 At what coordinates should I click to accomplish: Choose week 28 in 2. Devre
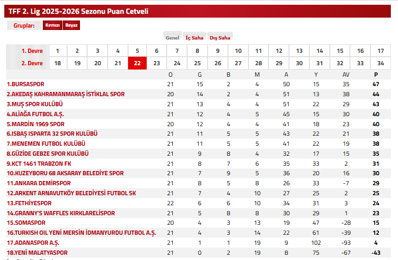point(259,63)
